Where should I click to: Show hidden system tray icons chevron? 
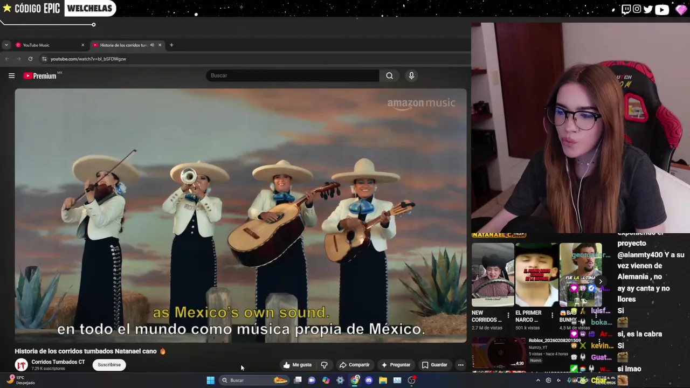[537, 380]
